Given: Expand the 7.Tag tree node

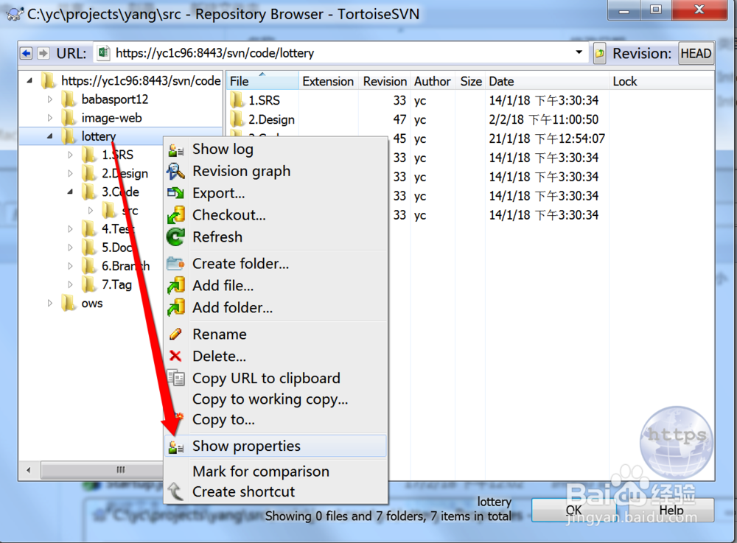Looking at the screenshot, I should click(70, 284).
